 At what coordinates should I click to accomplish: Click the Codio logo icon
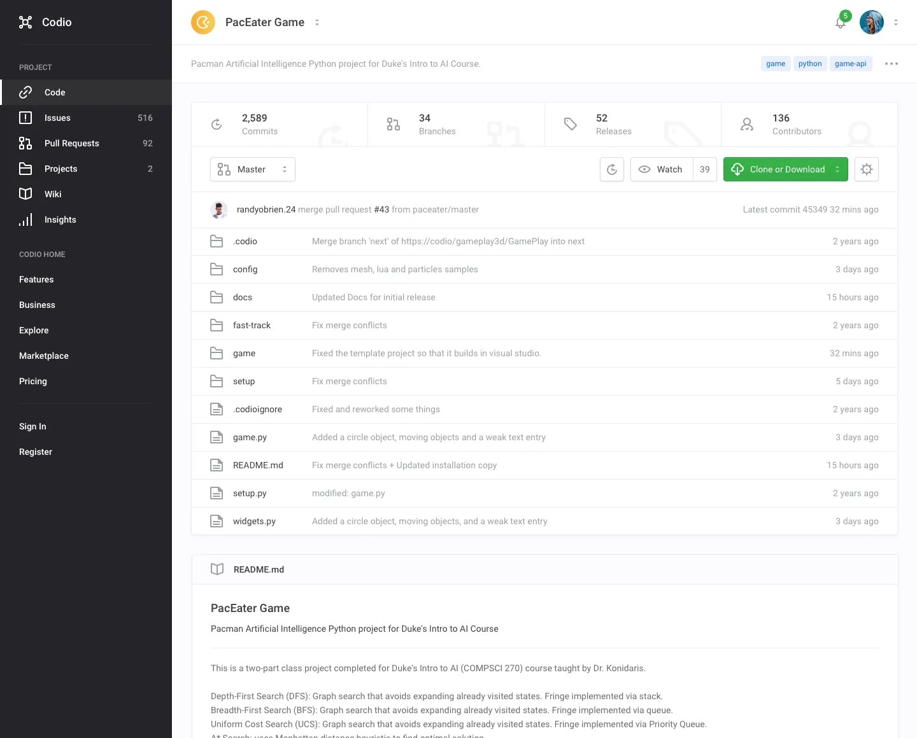25,22
